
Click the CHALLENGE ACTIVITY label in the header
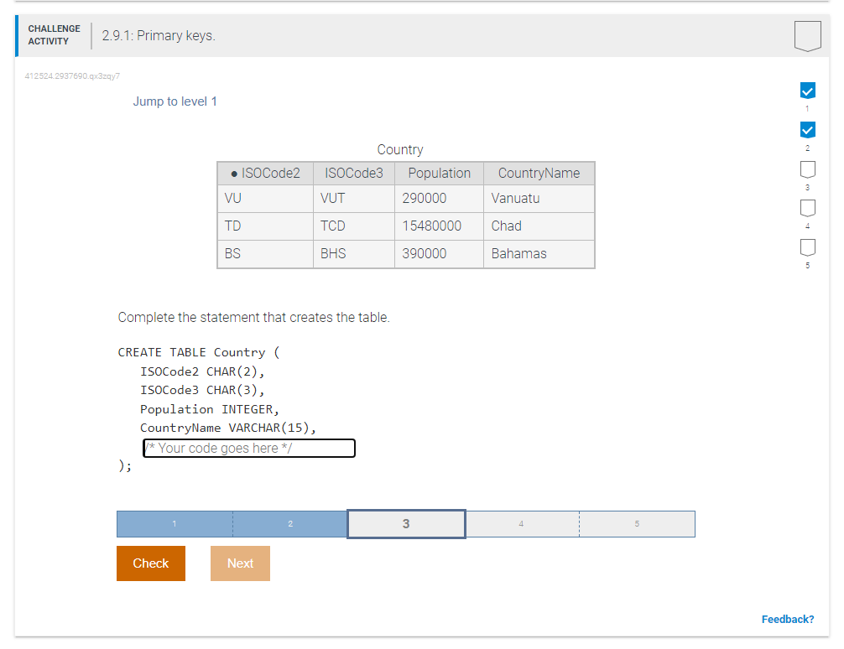(x=54, y=35)
